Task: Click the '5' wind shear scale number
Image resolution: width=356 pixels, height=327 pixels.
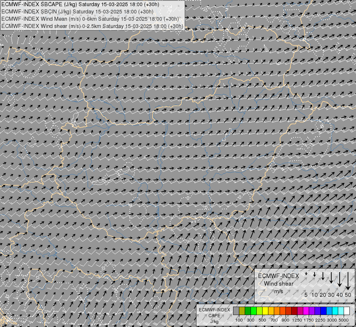Action: pos(306,295)
